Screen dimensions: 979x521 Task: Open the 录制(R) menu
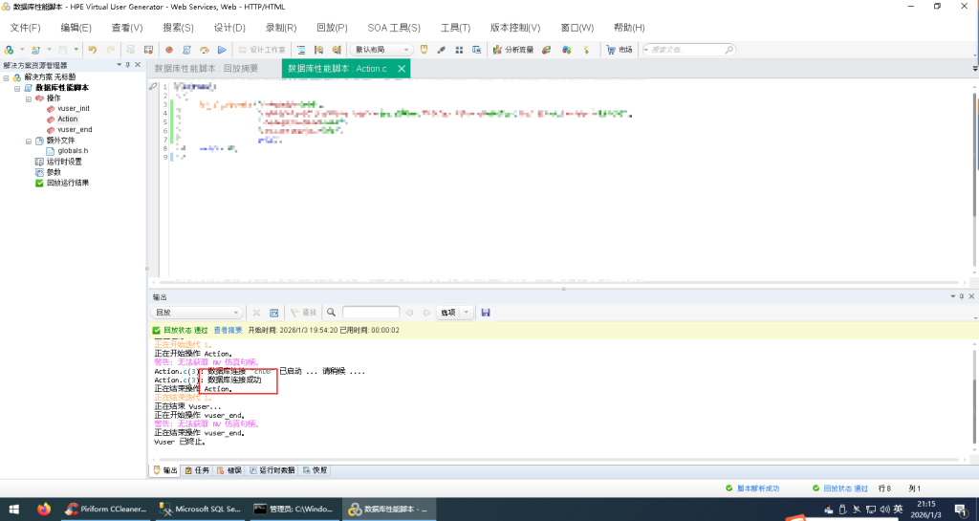(280, 28)
